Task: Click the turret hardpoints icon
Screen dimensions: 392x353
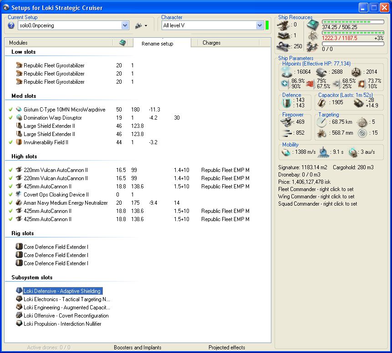Action: [x=283, y=25]
